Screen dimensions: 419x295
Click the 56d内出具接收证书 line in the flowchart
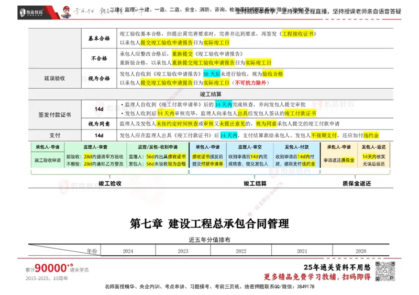coord(157,157)
